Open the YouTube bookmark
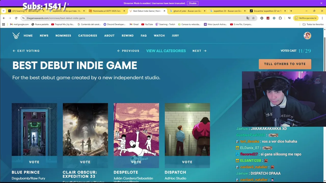Screen dimensions: 326x183 147,24
